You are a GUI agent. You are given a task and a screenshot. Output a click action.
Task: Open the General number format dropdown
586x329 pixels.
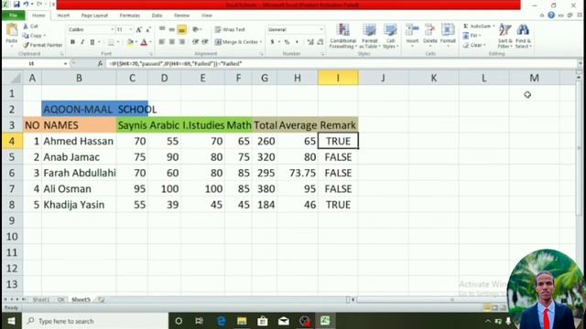(321, 29)
